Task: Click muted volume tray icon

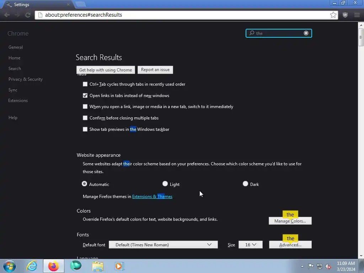Action: click(328, 267)
